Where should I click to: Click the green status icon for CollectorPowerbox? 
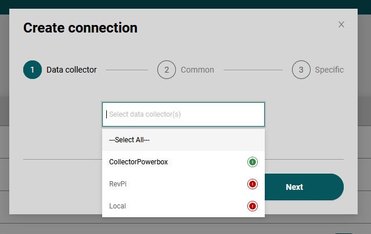coord(252,162)
